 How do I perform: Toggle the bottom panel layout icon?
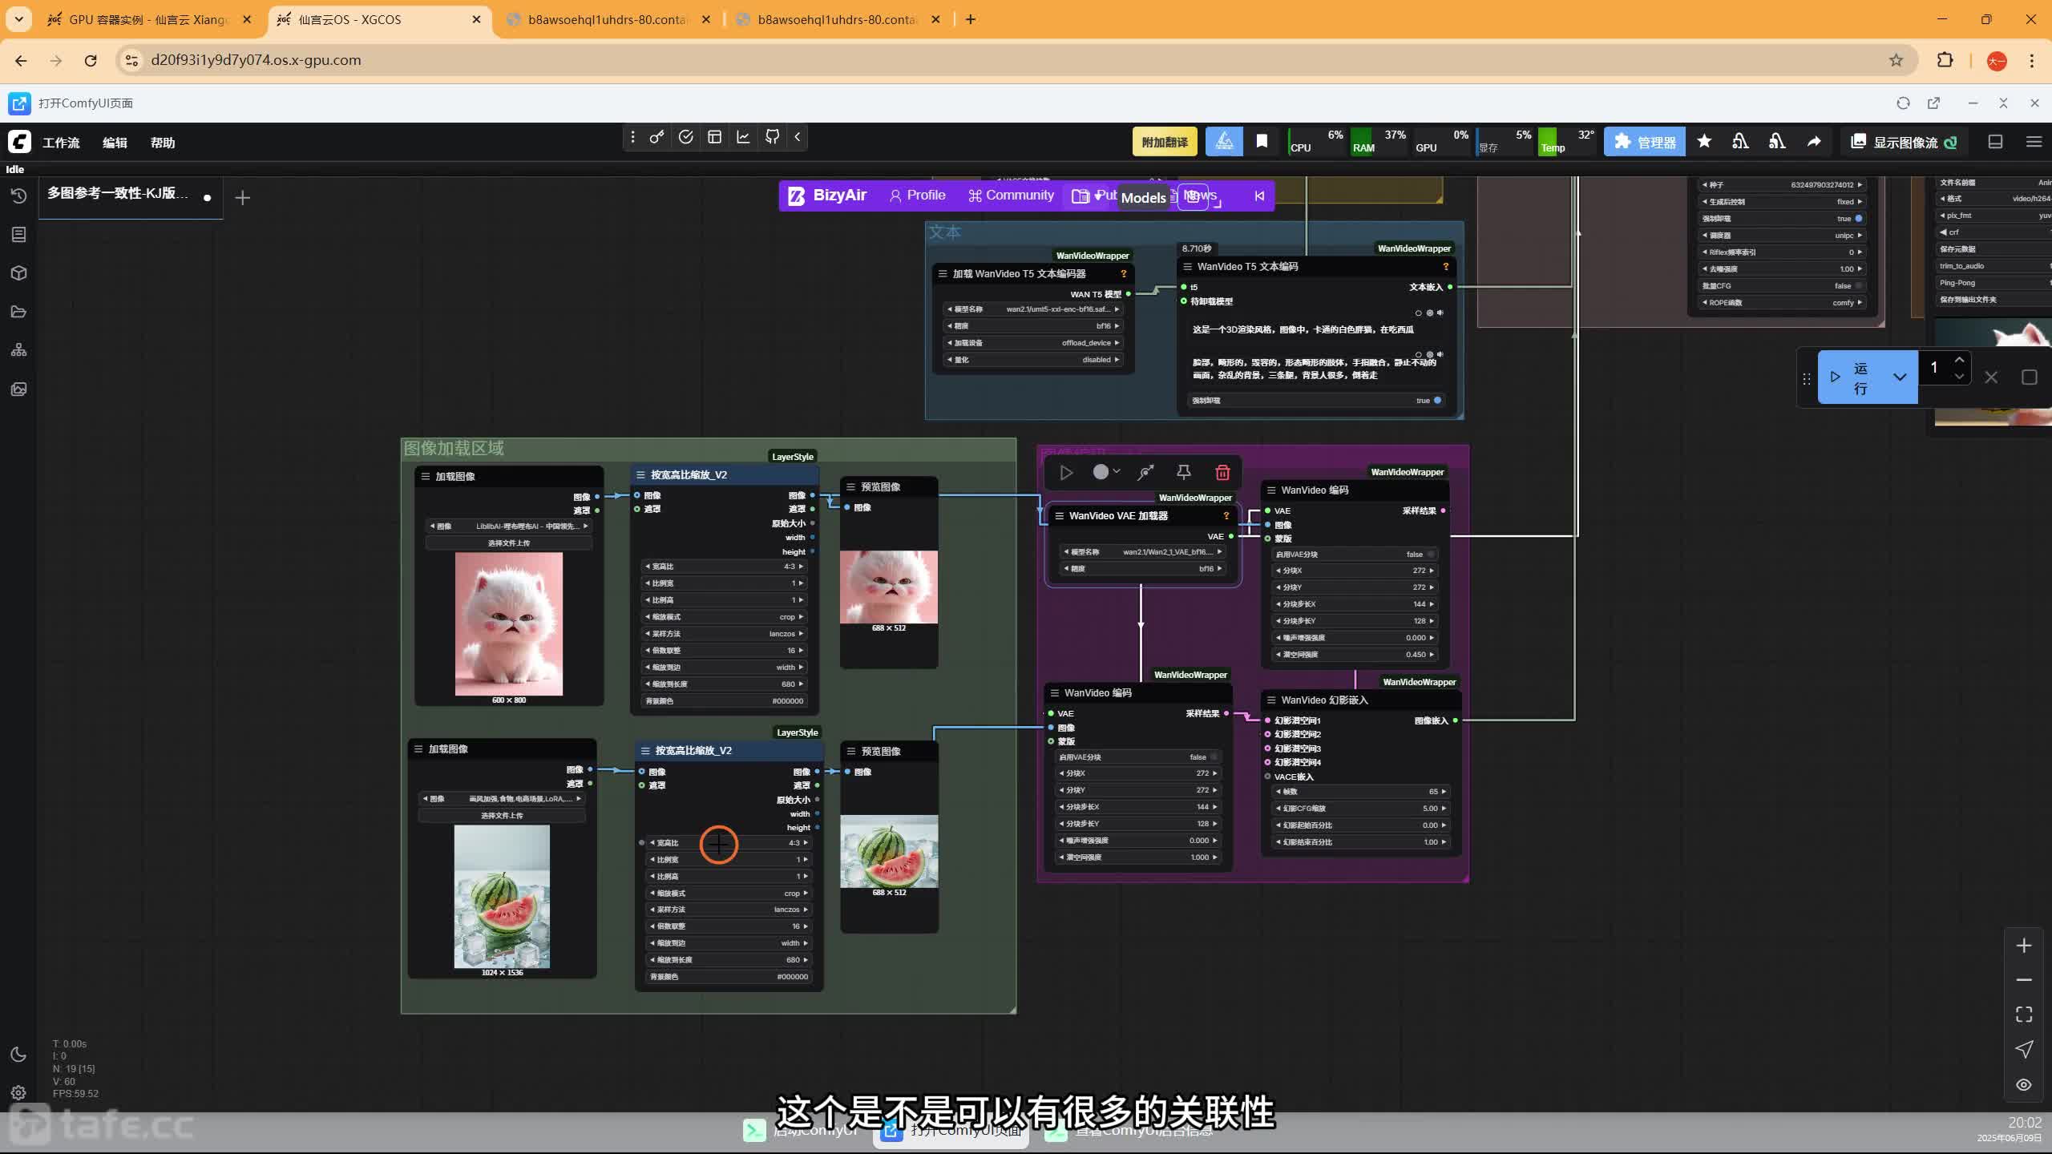pyautogui.click(x=1995, y=142)
